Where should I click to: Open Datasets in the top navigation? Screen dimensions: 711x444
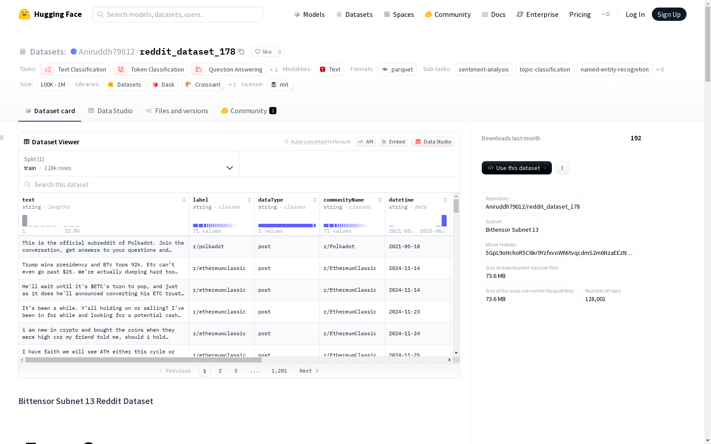pos(355,14)
